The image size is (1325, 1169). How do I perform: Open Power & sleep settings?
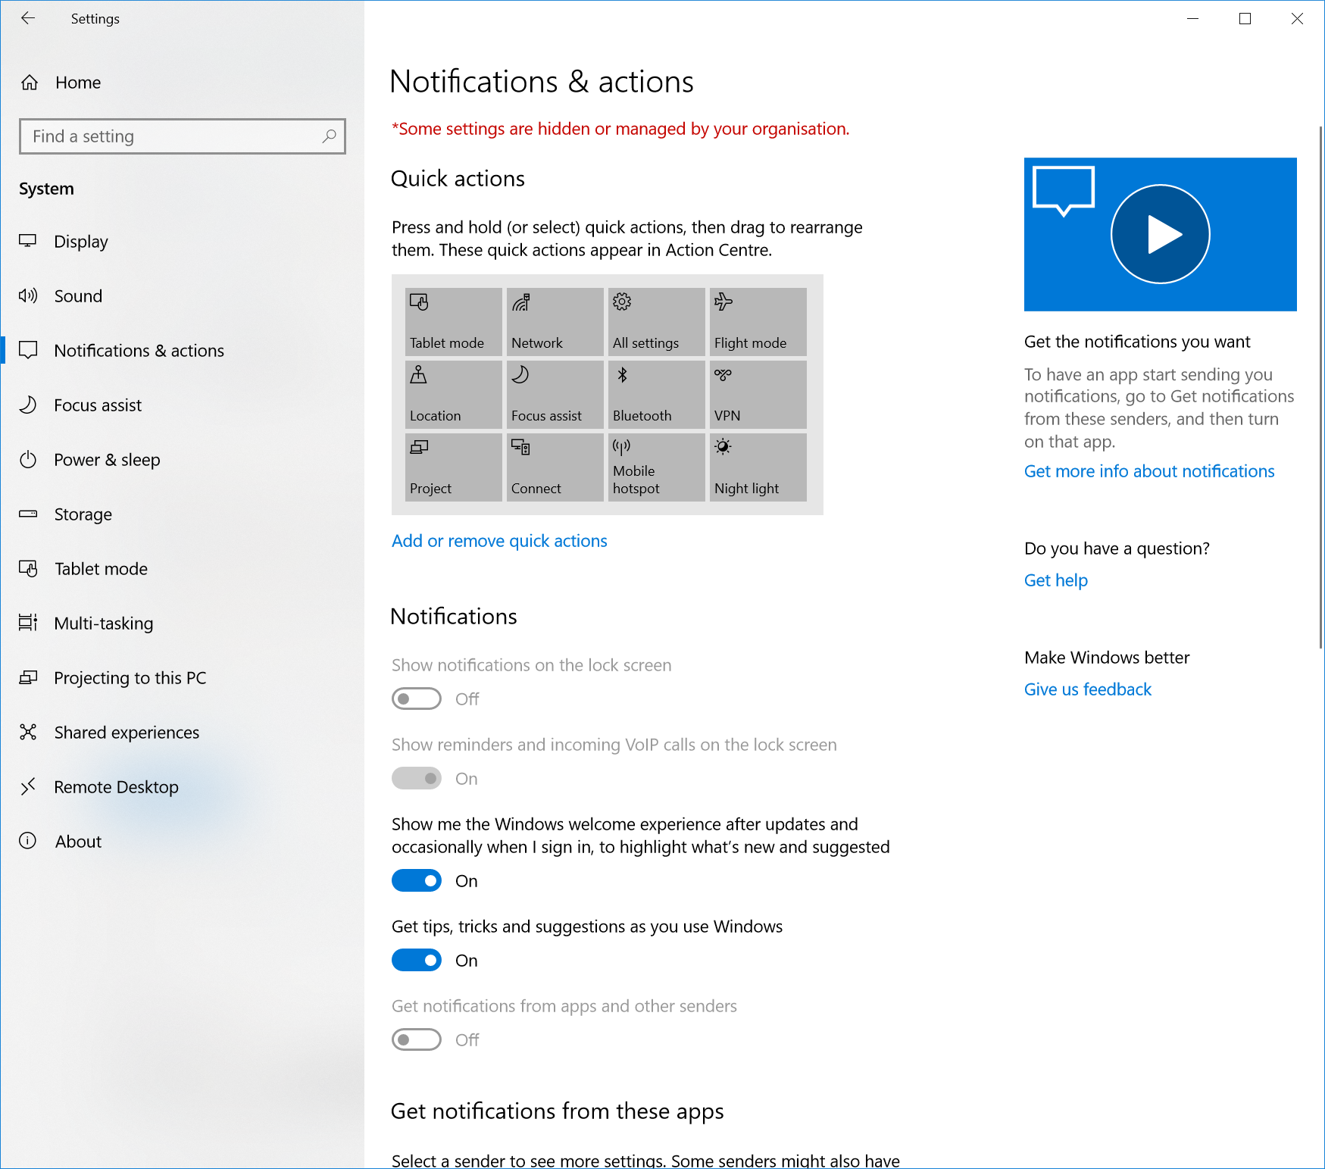tap(182, 460)
